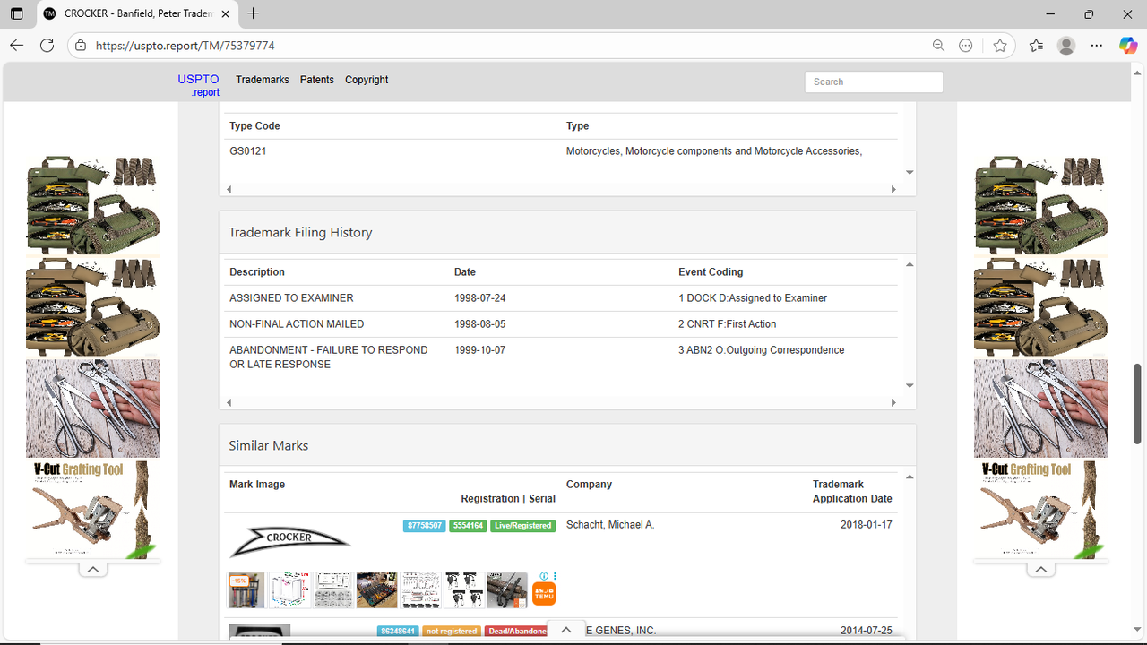1147x645 pixels.
Task: Open registration number 5554164 badge
Action: click(x=468, y=526)
